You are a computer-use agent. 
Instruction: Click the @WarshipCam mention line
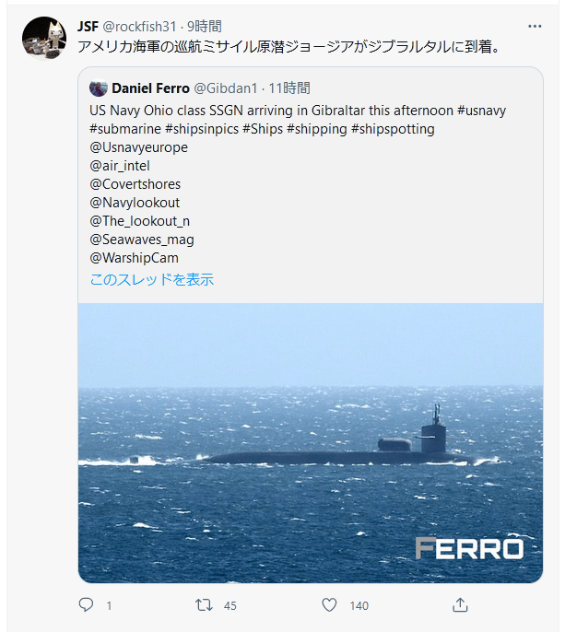(135, 258)
